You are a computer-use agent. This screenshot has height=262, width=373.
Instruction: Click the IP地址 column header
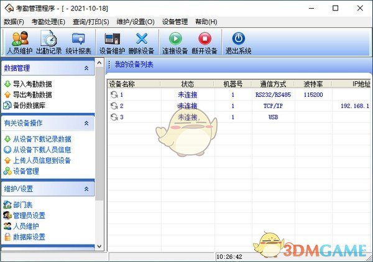[352, 84]
